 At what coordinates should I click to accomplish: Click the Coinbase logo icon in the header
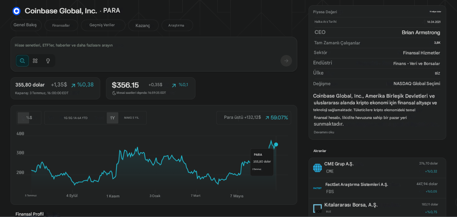16,11
